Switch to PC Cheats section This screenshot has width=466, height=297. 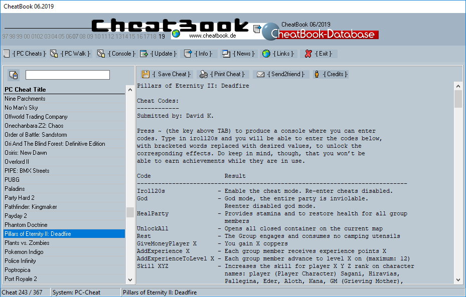[8, 54]
